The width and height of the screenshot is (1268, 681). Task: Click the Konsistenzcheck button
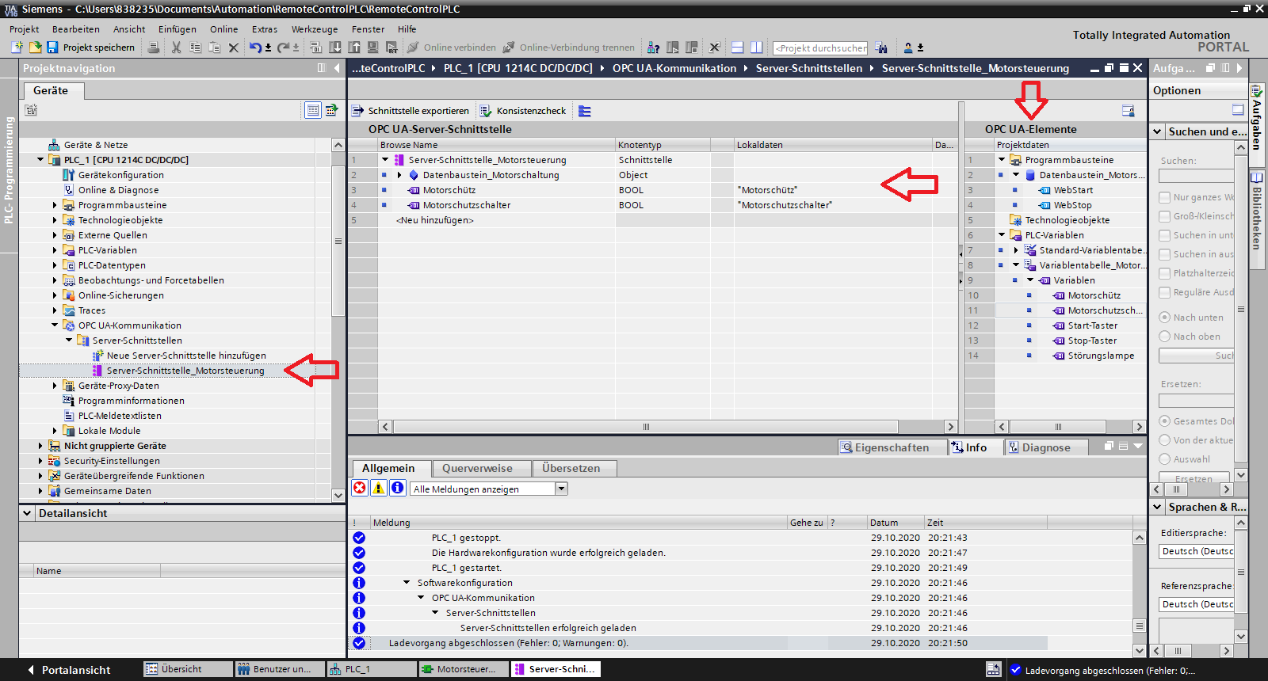(524, 111)
